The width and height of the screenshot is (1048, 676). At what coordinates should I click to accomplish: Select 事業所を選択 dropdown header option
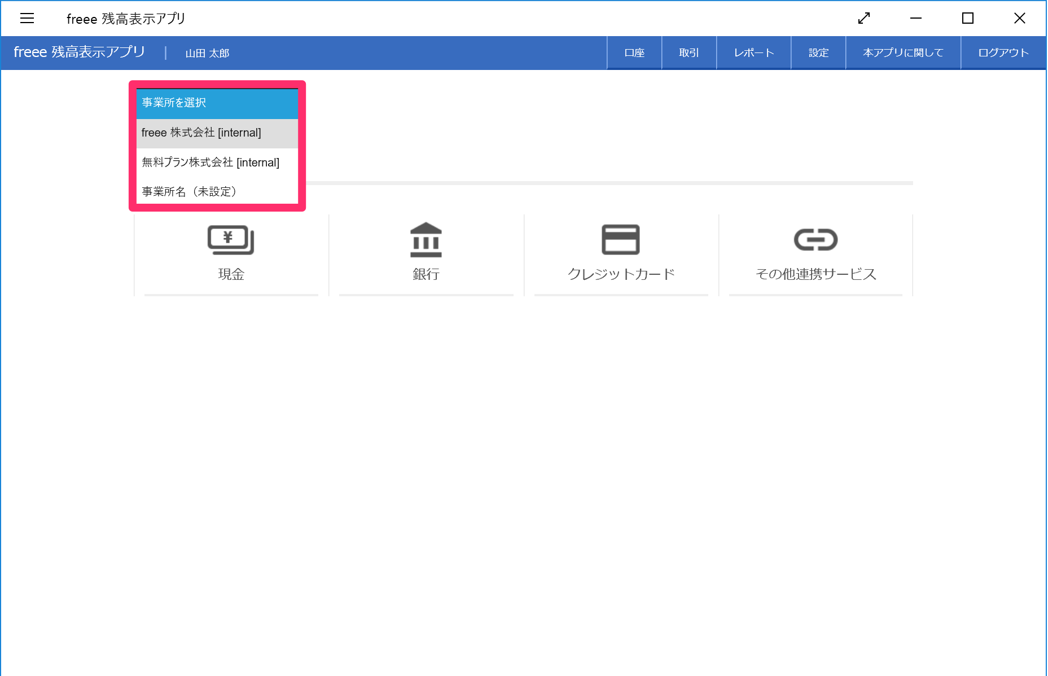click(x=217, y=103)
